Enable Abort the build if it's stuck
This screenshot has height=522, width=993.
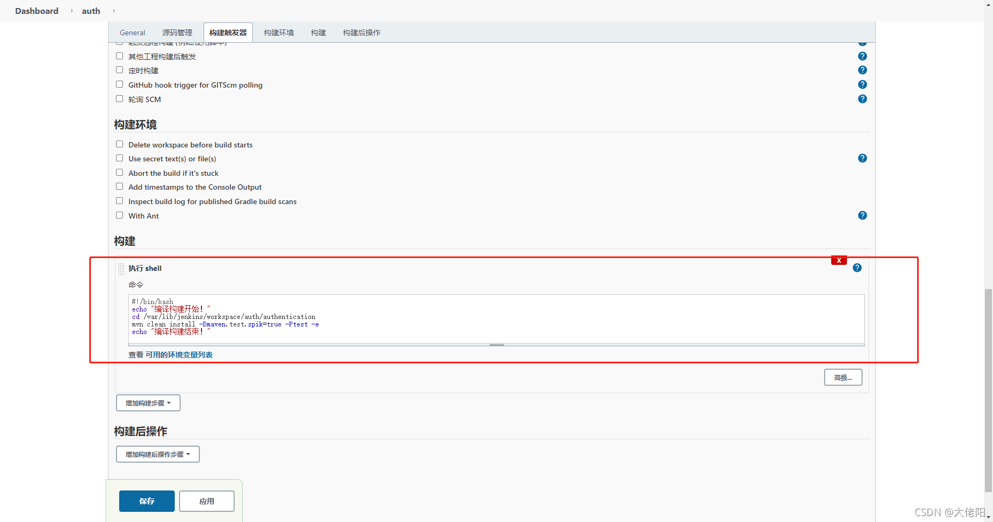120,173
